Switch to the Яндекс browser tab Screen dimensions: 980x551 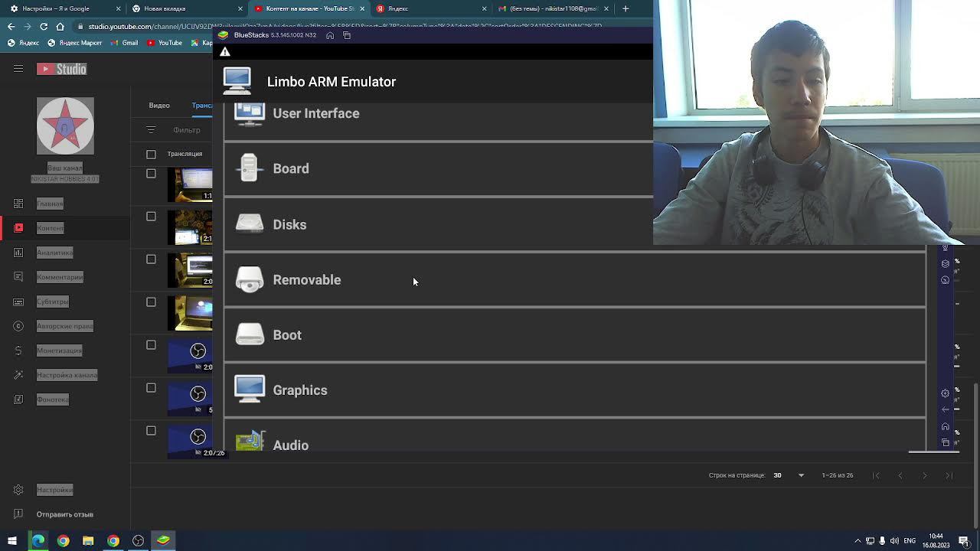(x=432, y=8)
